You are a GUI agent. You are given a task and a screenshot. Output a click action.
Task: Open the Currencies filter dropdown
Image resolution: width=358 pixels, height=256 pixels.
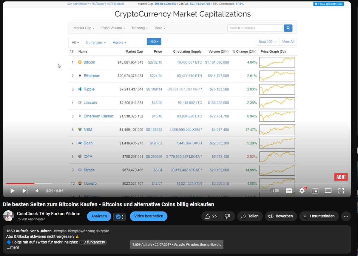coord(96,42)
